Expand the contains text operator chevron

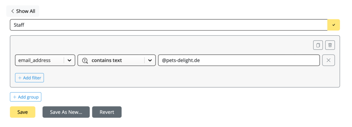(150, 60)
